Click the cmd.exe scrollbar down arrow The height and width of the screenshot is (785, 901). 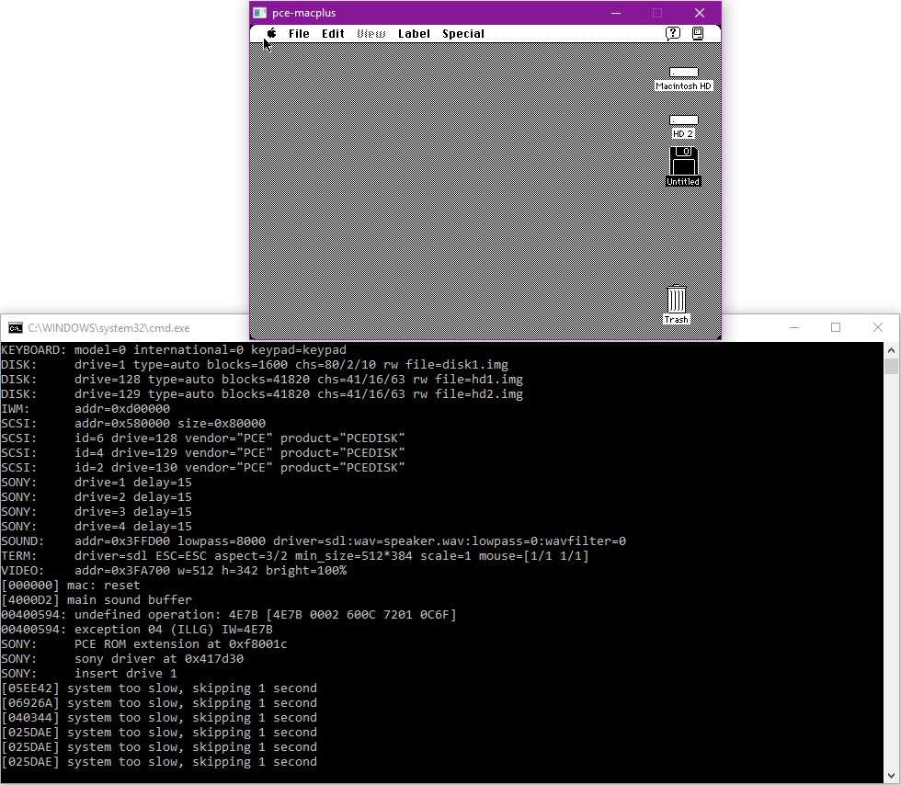[891, 776]
